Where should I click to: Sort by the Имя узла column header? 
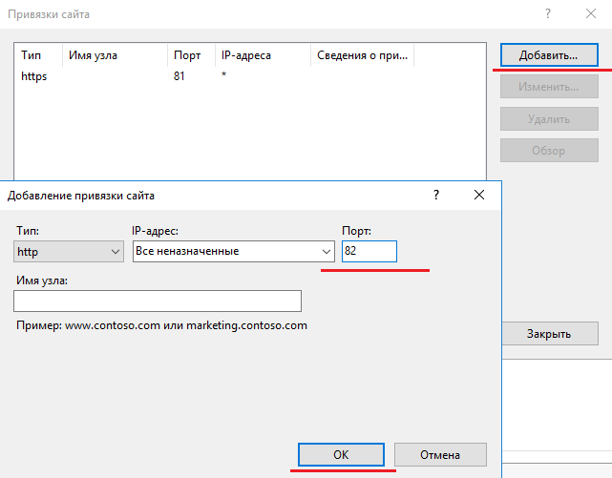tap(113, 55)
